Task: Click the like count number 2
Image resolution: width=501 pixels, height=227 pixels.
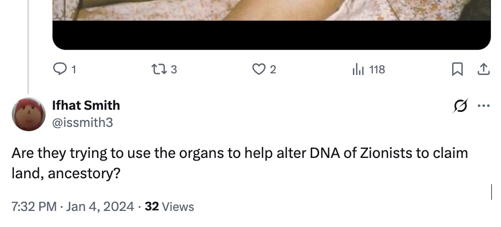Action: [x=272, y=70]
